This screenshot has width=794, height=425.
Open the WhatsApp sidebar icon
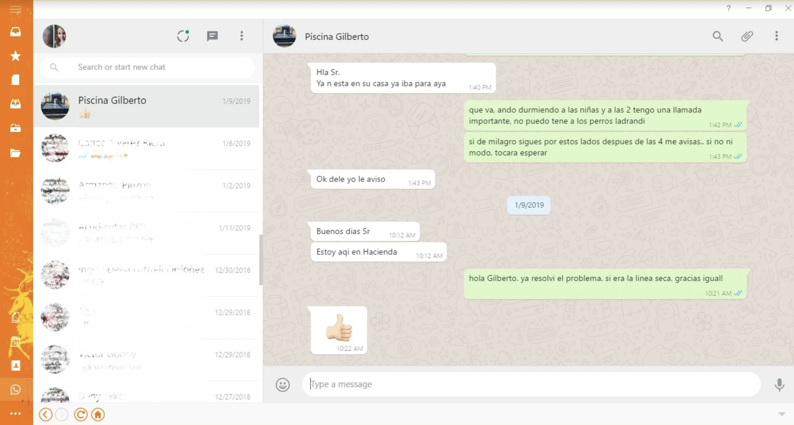pyautogui.click(x=15, y=389)
